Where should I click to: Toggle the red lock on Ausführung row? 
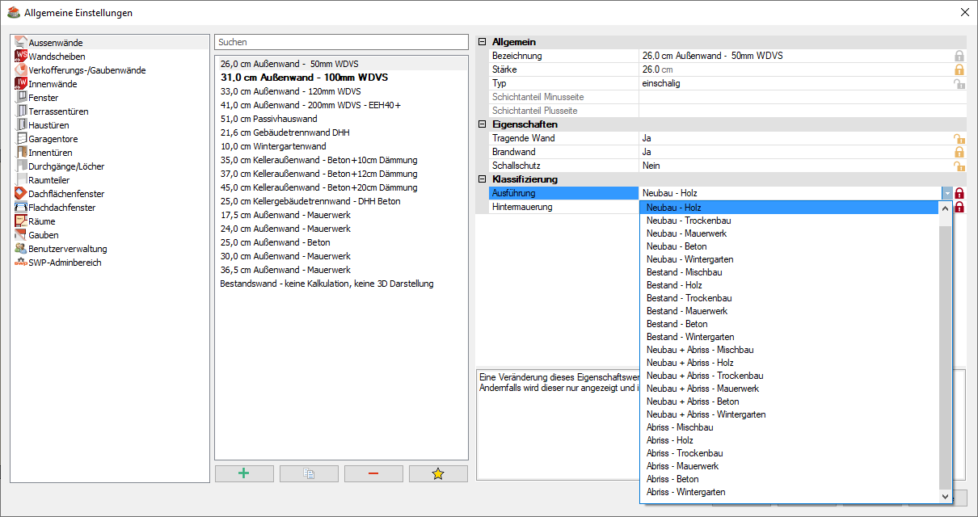click(959, 194)
